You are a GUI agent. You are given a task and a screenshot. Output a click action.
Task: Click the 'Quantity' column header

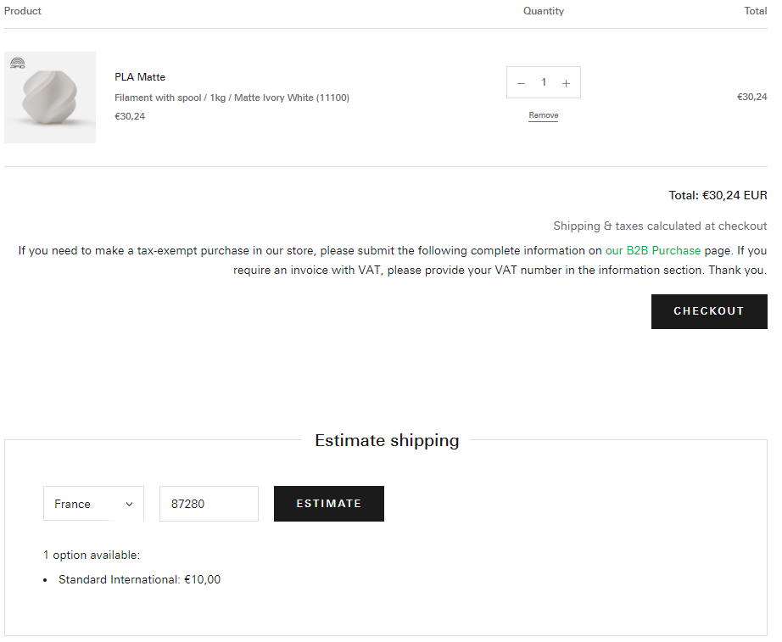click(543, 11)
